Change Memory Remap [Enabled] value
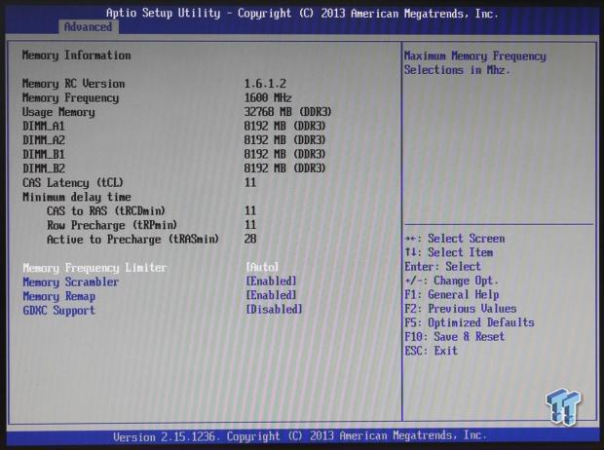This screenshot has height=450, width=604. pos(271,295)
